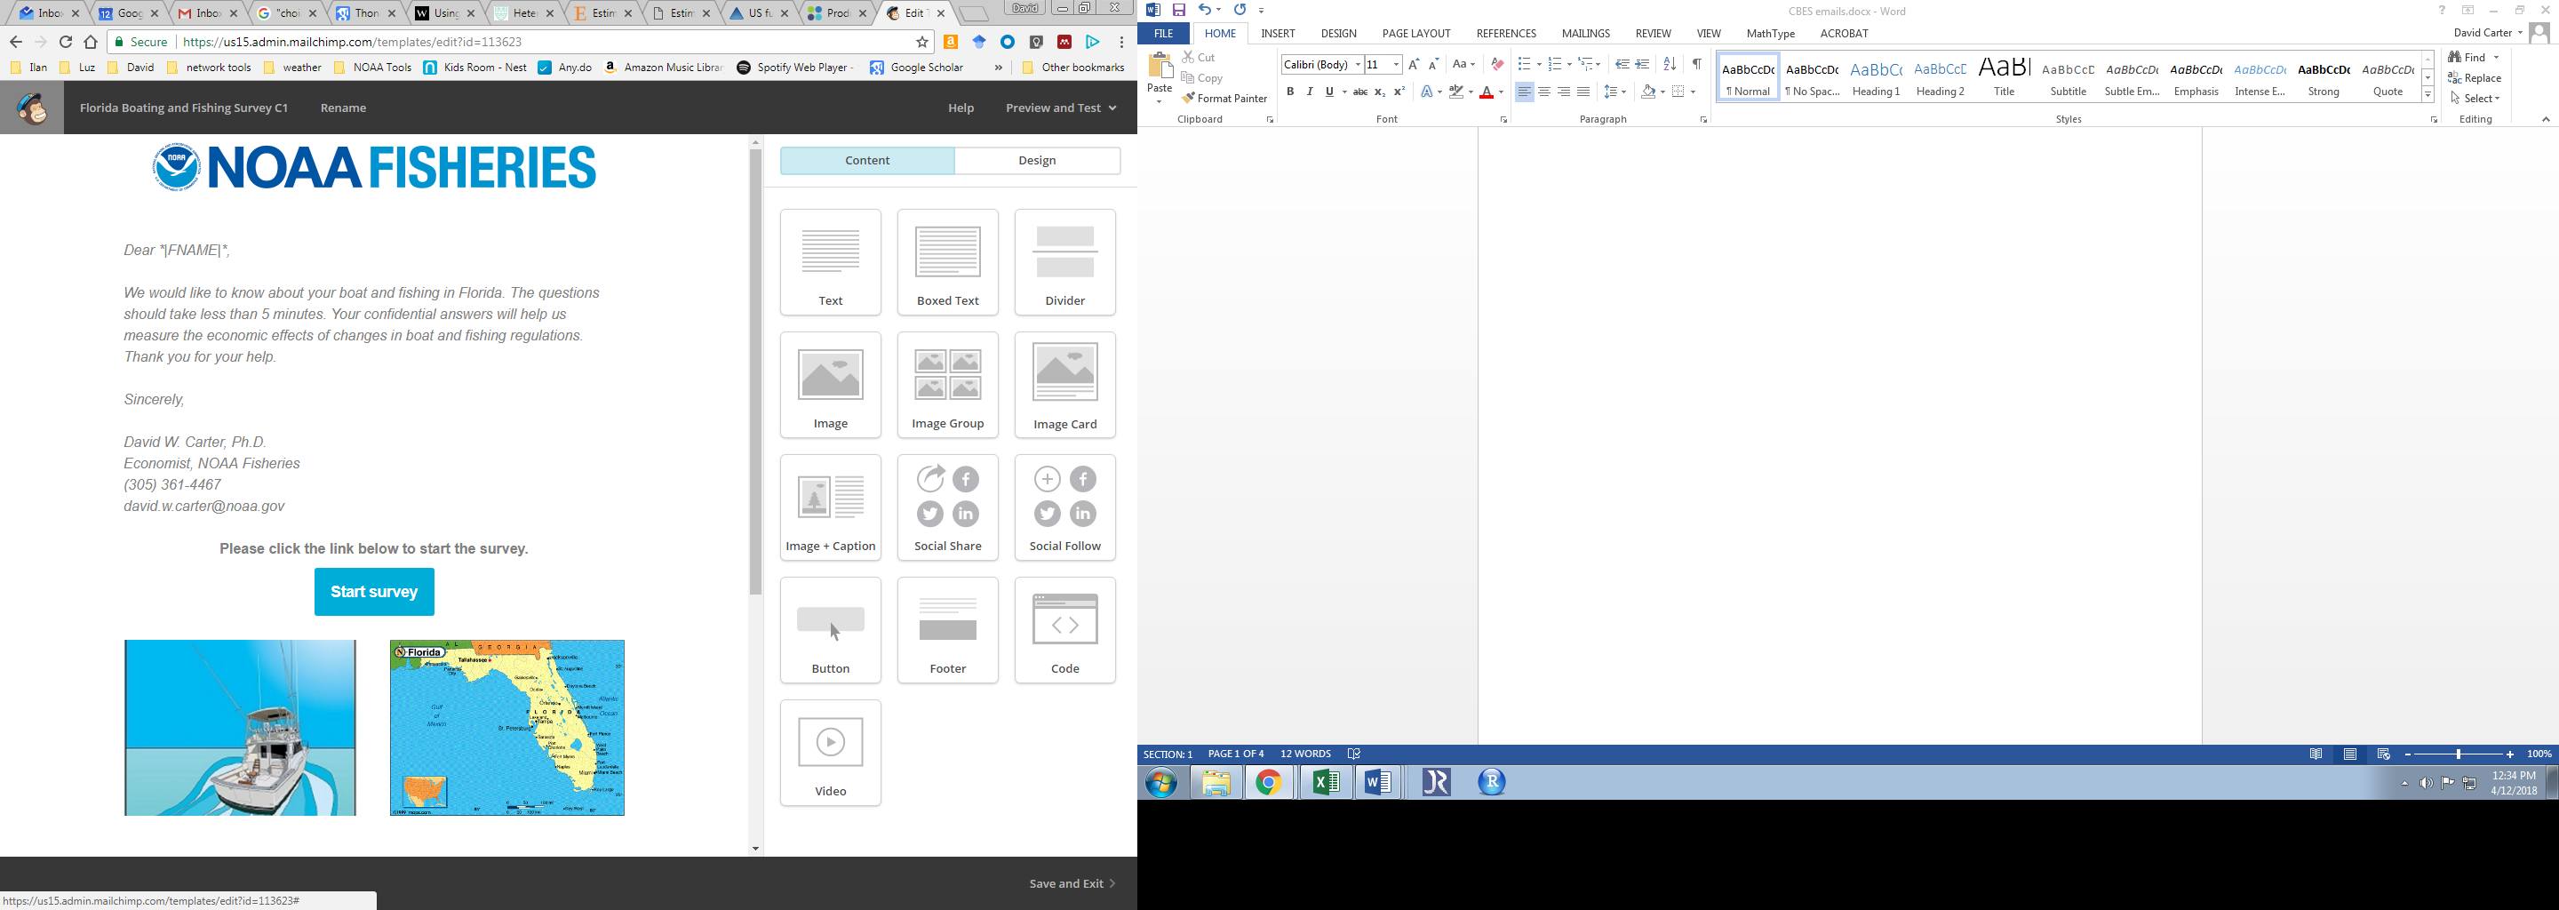The image size is (2559, 910).
Task: Add a Text block in Mailchimp
Action: 831,262
